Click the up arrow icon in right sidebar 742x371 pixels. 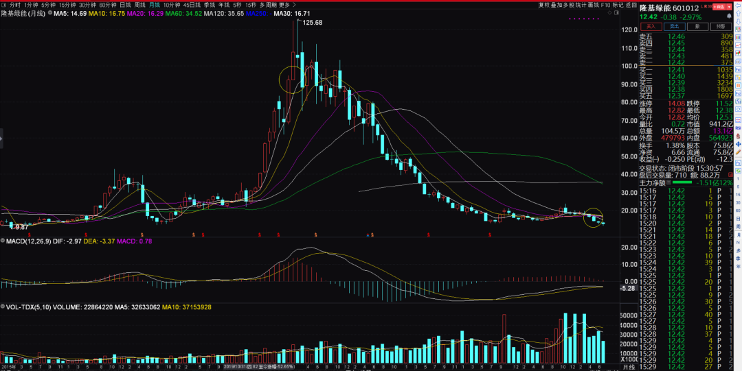coord(738,14)
